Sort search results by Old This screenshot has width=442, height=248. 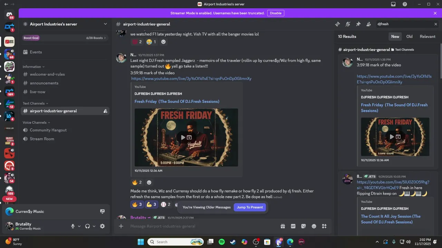[x=409, y=37]
